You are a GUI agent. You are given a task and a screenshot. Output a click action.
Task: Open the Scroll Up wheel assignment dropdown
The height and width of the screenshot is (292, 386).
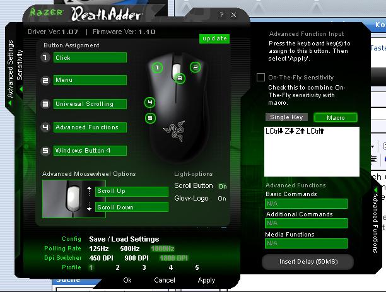click(x=132, y=191)
